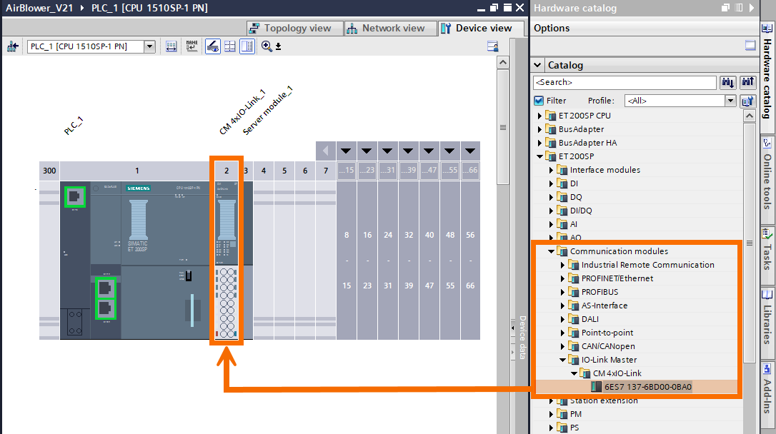Expand the slot group 66 arrow
This screenshot has width=776, height=434.
point(469,151)
